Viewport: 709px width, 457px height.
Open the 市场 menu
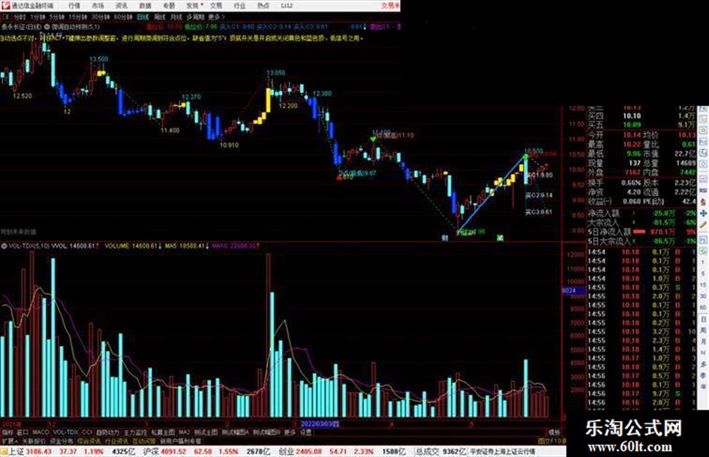(x=98, y=6)
